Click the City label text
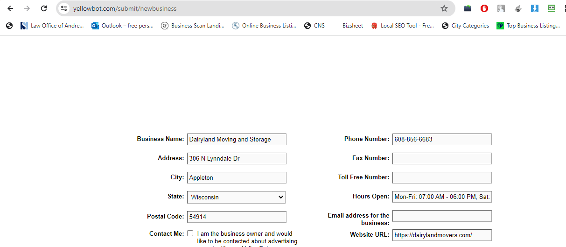566x247 pixels. [x=177, y=177]
